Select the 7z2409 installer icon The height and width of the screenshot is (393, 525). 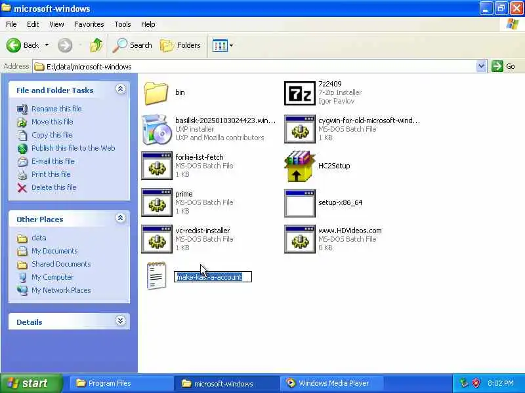click(x=300, y=93)
